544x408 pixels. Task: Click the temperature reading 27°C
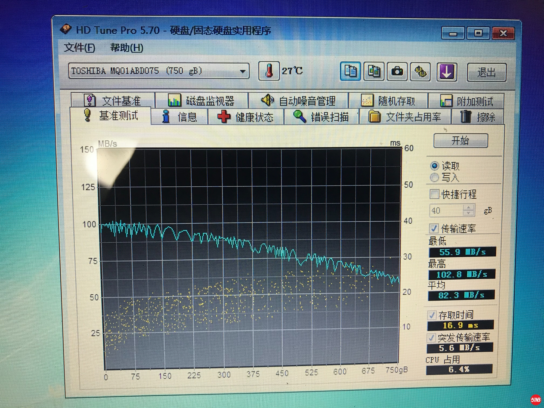tap(292, 71)
